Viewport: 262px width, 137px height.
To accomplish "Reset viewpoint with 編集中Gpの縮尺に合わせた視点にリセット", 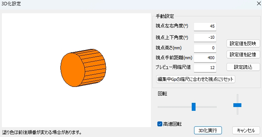I will click(196, 79).
